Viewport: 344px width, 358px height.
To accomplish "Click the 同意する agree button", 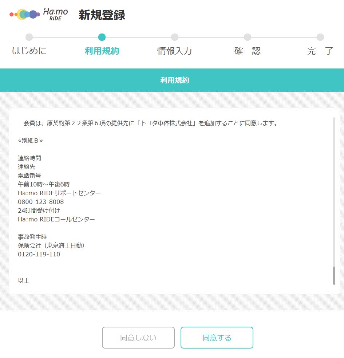I will 217,338.
